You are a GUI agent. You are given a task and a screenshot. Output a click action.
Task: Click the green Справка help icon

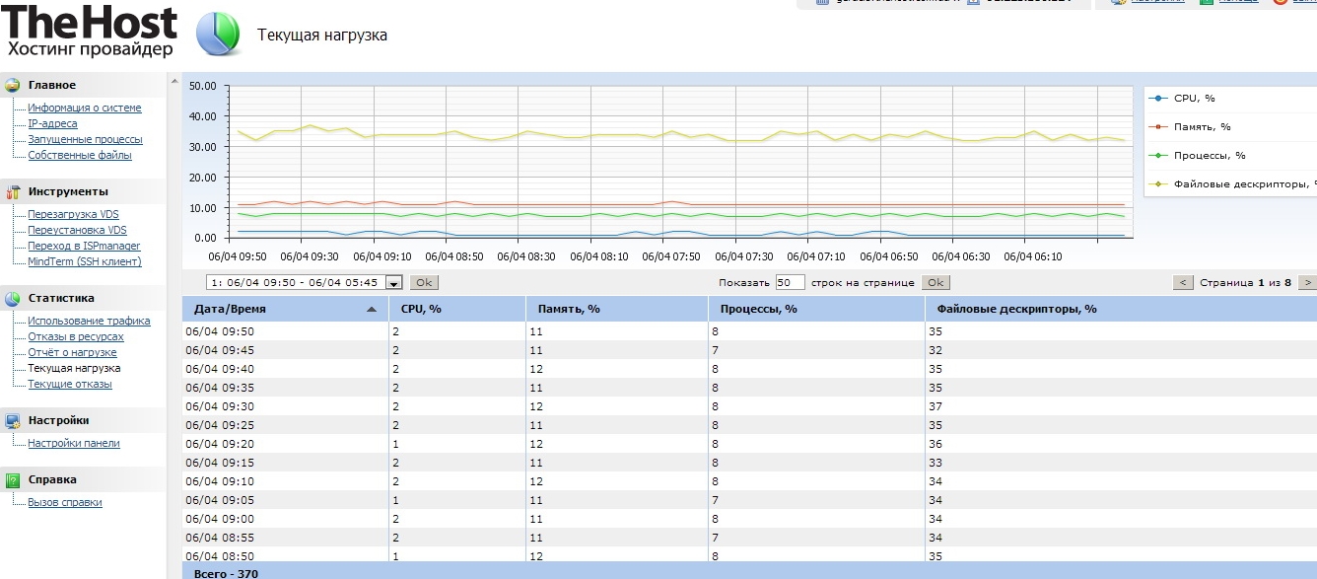13,480
